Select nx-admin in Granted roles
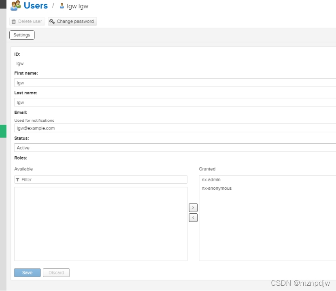This screenshot has width=336, height=291. pos(211,180)
